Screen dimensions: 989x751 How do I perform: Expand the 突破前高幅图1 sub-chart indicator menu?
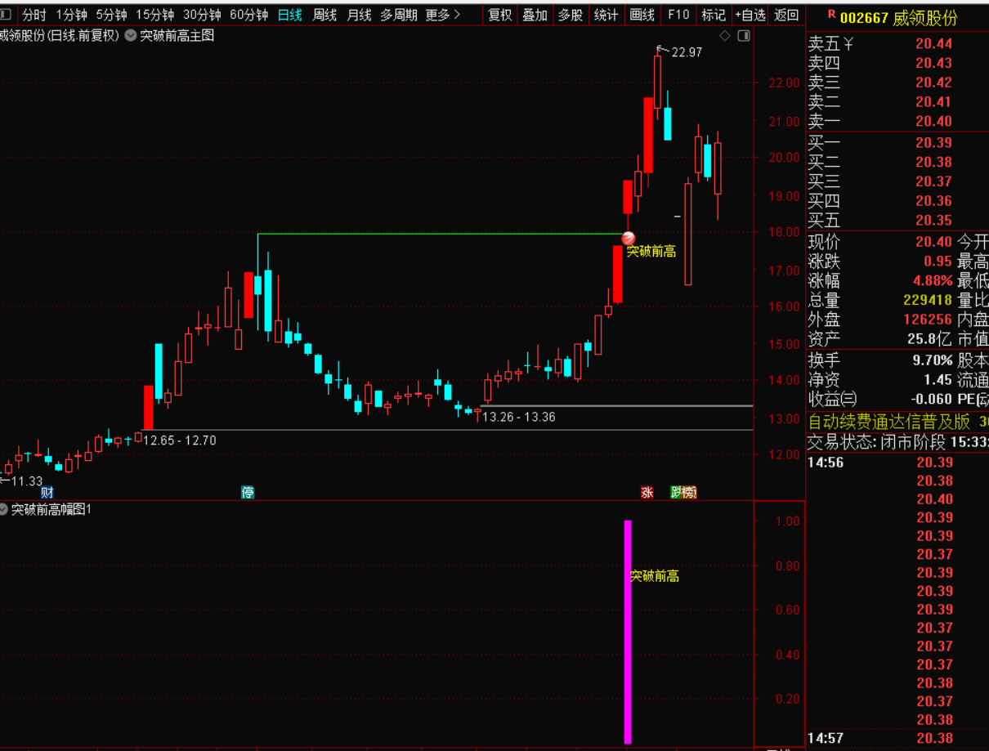[x=4, y=509]
